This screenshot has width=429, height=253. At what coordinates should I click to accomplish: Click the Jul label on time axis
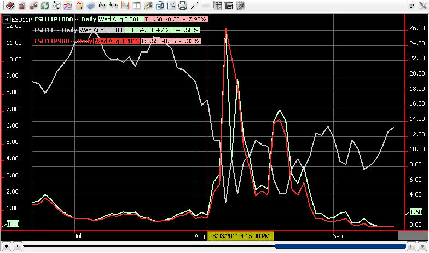pos(78,236)
